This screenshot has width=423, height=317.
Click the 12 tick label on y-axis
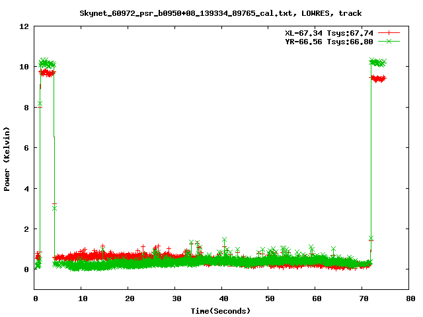coord(24,26)
